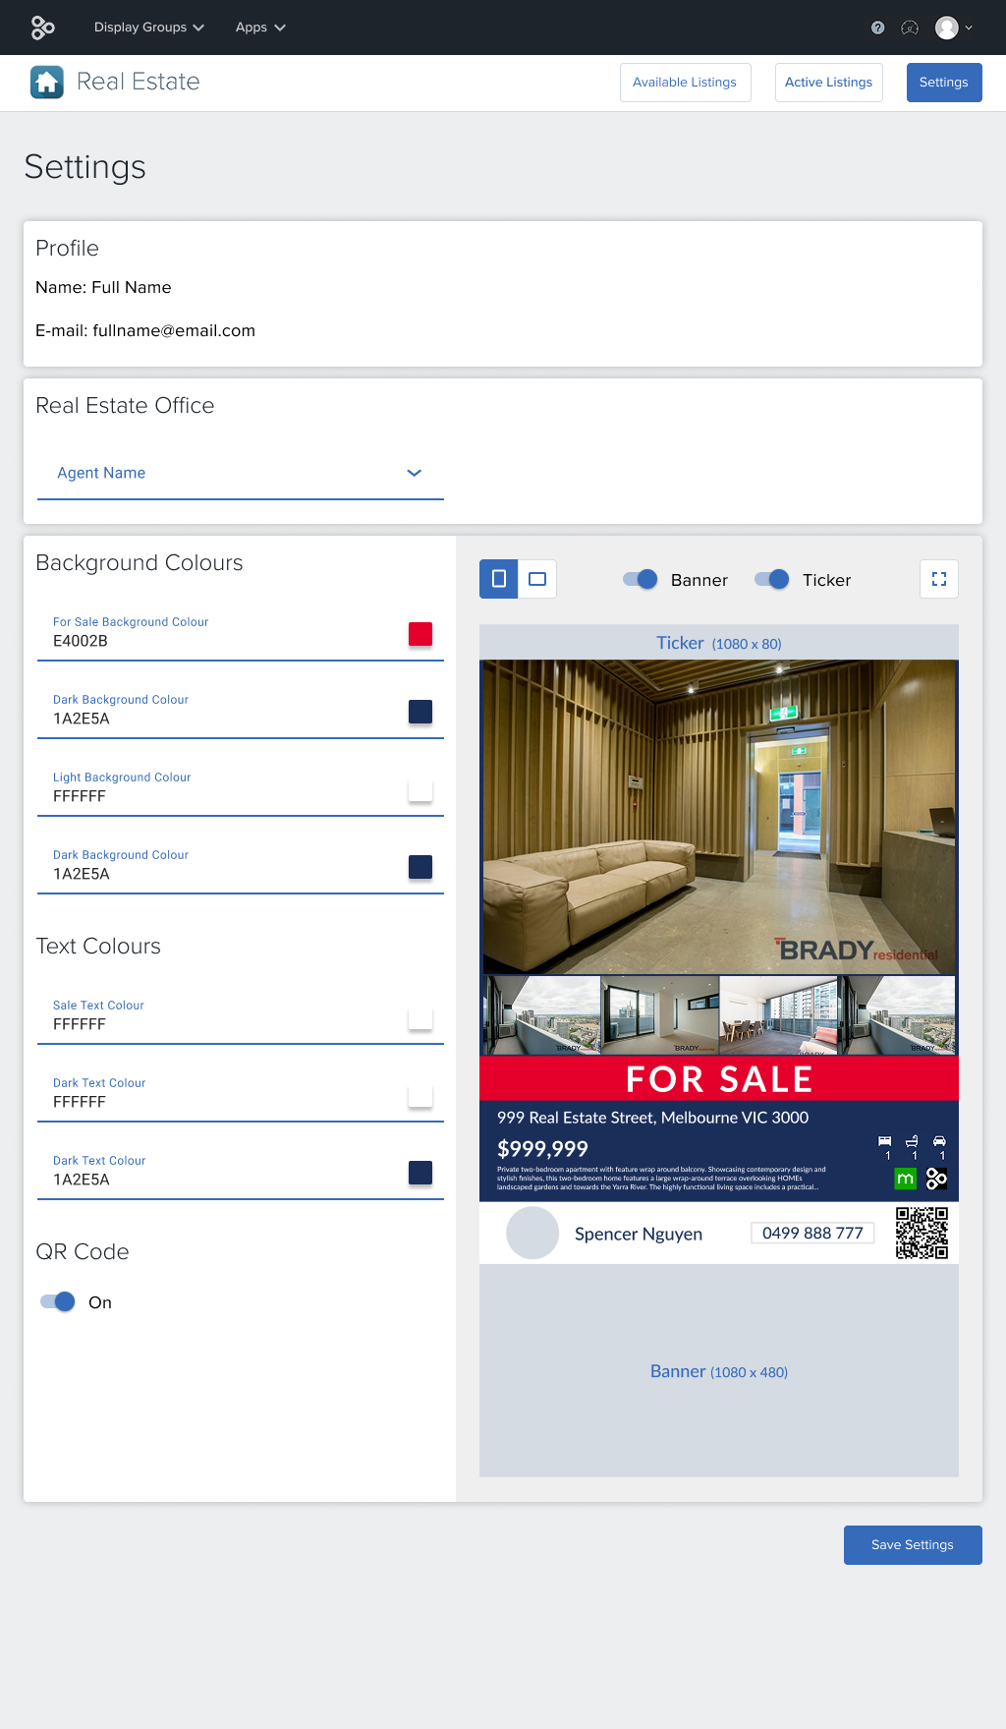Click the bedroom icon in the listing preview
1006x1729 pixels.
pos(885,1141)
